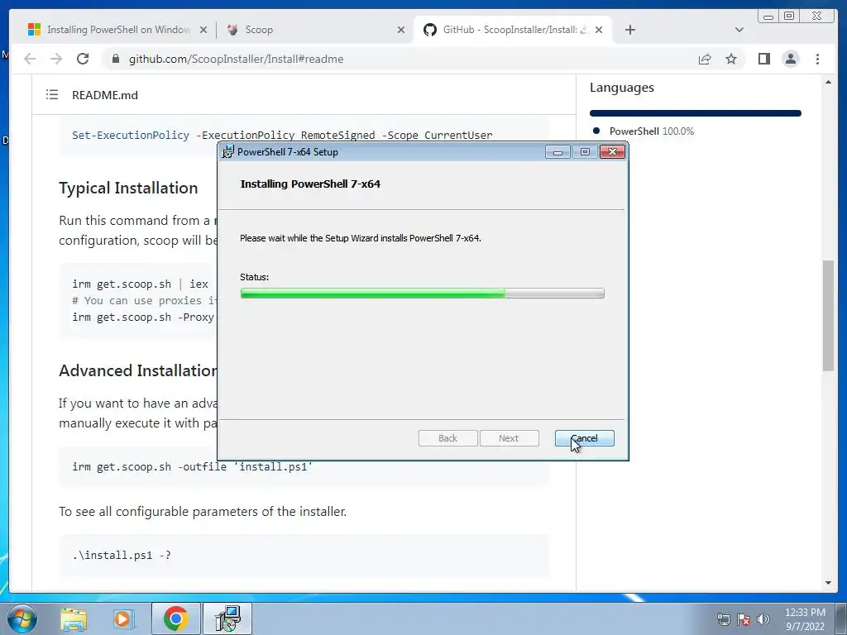Click the Set-ExecutionPolicy code line

coord(282,135)
